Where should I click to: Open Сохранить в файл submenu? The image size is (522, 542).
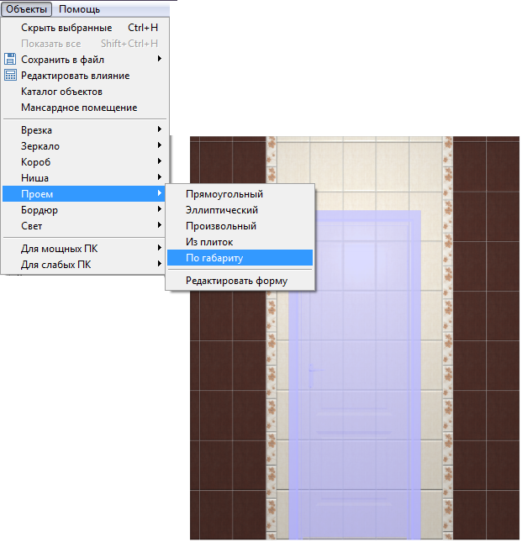point(85,60)
